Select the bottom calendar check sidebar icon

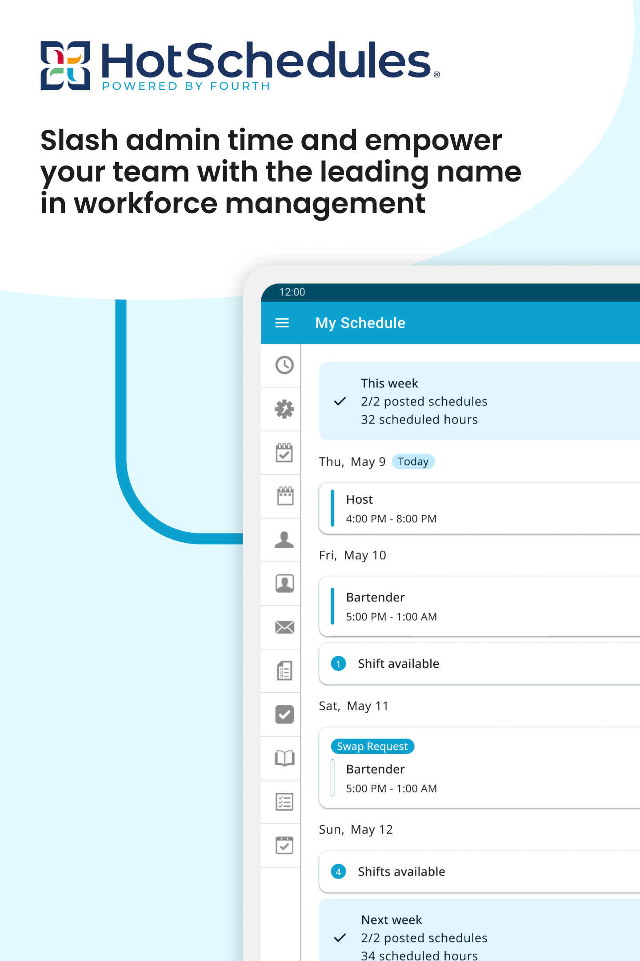pos(284,845)
